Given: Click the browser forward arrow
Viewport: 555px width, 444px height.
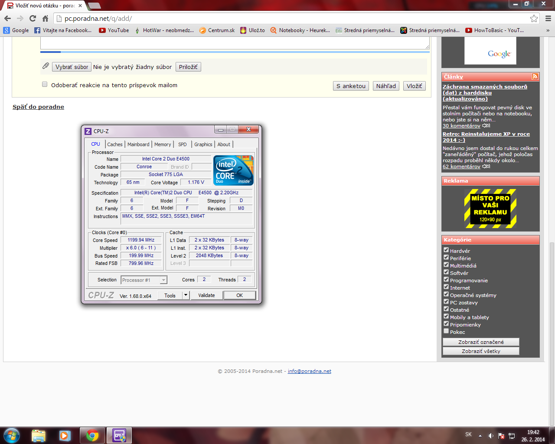Looking at the screenshot, I should coord(20,18).
